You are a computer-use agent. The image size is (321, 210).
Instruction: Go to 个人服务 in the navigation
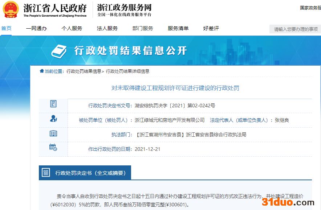point(72,28)
